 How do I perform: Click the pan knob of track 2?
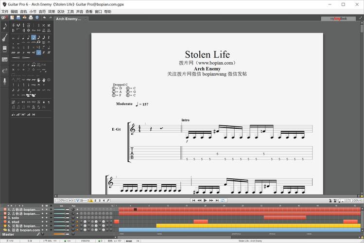(73, 213)
